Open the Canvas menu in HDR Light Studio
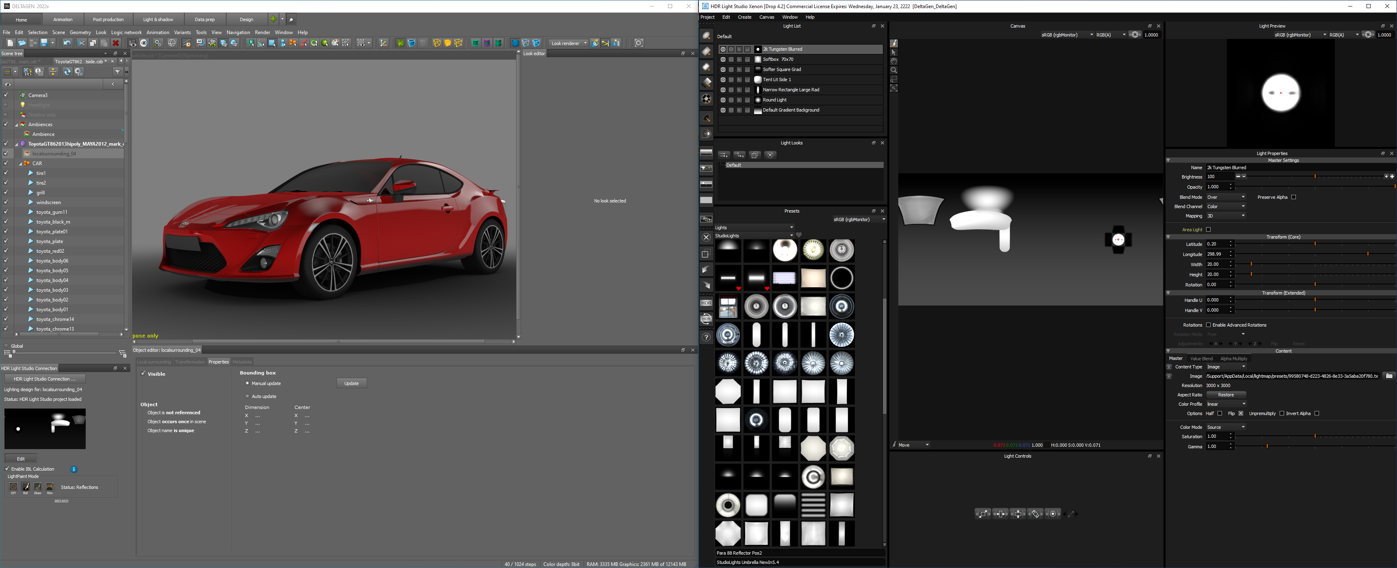 (x=766, y=17)
